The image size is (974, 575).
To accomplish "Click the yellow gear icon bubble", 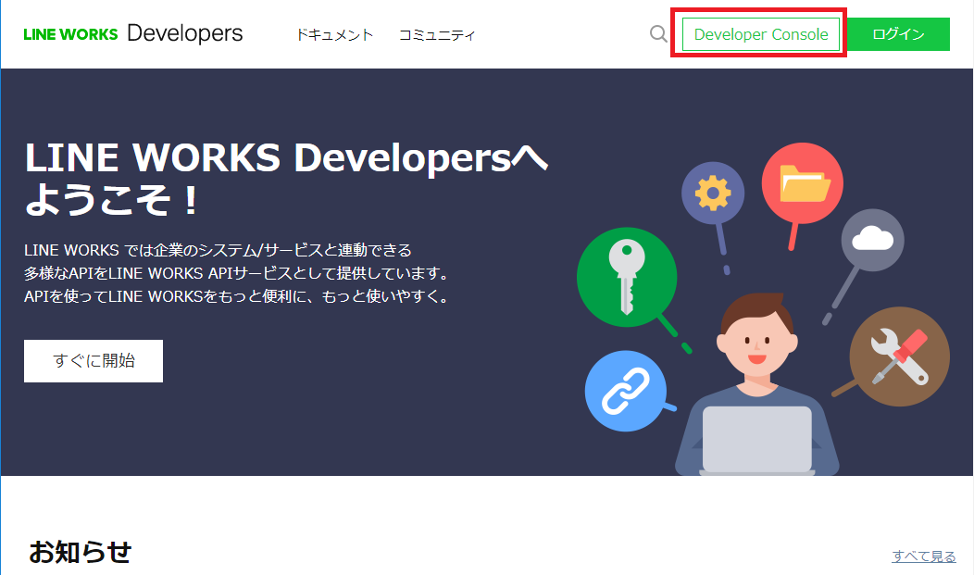I will pos(712,194).
